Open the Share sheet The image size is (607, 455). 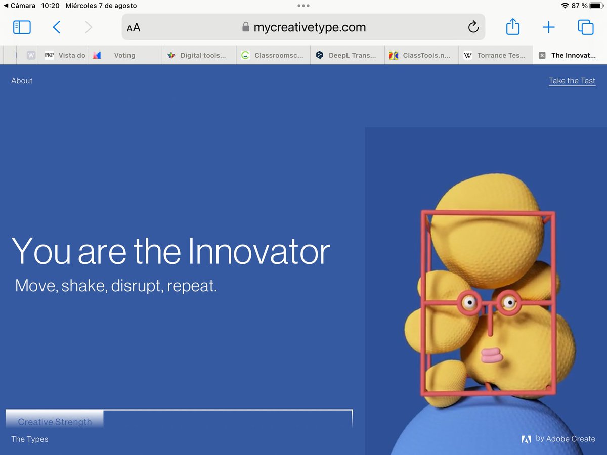click(x=513, y=27)
